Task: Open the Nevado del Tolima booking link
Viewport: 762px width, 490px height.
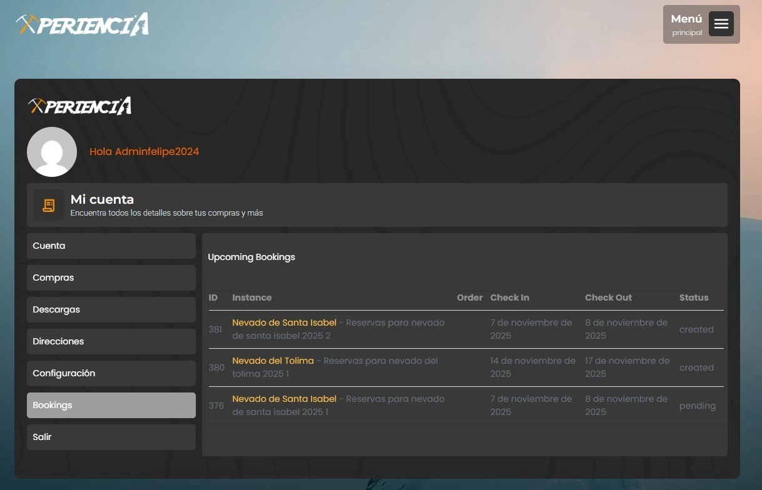Action: pos(273,361)
